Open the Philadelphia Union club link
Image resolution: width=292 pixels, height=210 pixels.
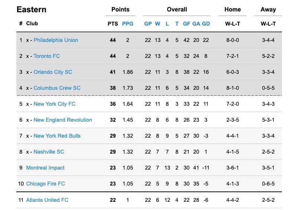pyautogui.click(x=56, y=40)
